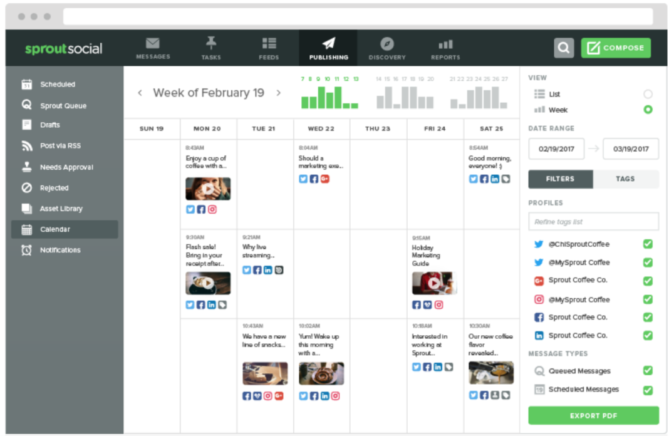Screen dimensions: 669x436
Task: Click the Export PDF button
Action: (x=593, y=415)
